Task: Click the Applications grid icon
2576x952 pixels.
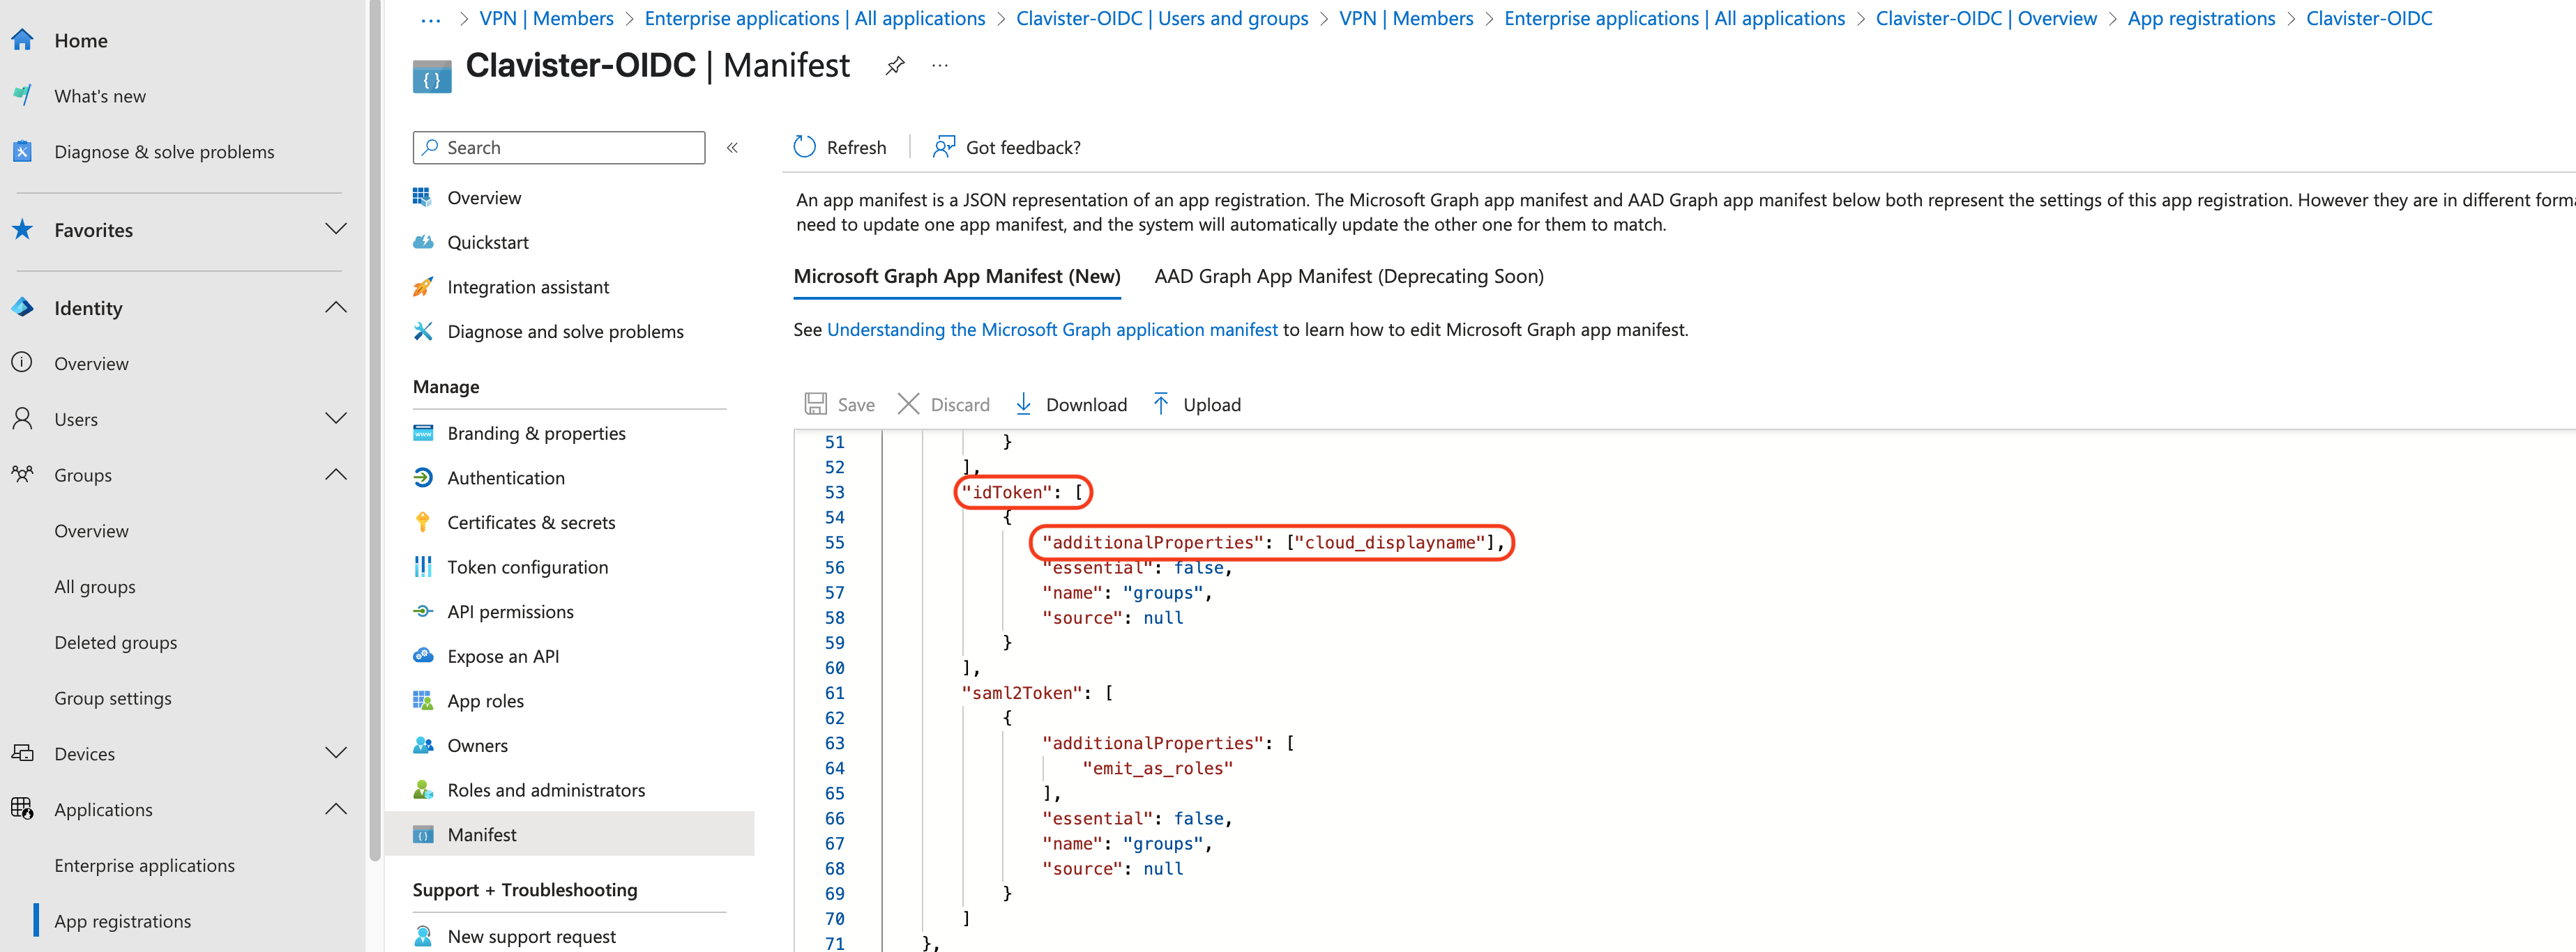Action: (22, 808)
